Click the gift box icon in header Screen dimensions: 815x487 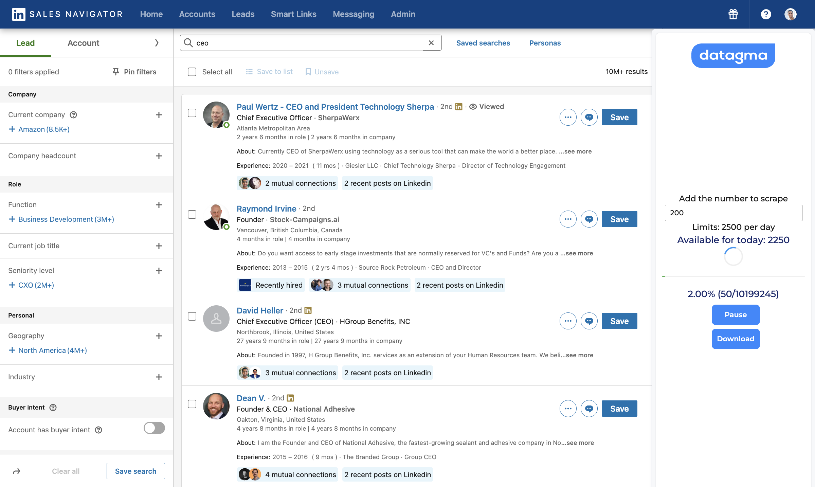click(733, 14)
